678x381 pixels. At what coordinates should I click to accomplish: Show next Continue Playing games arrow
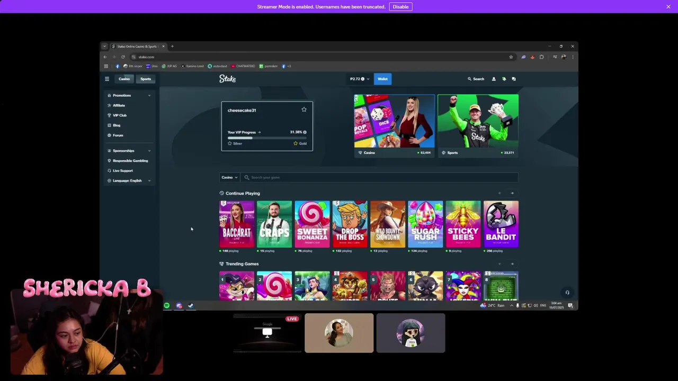click(512, 193)
